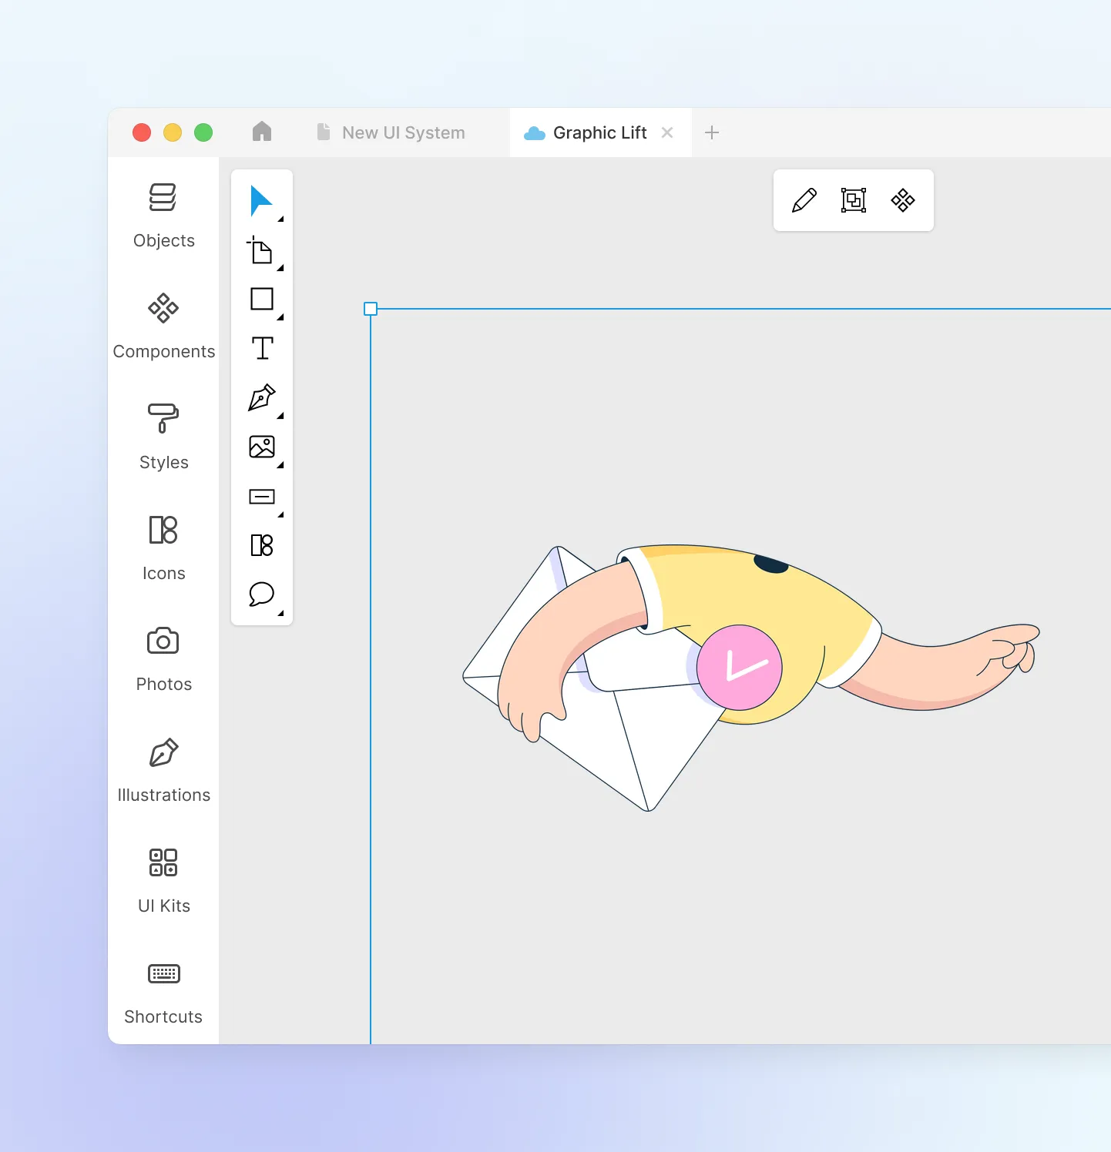Open the Photos panel
Viewport: 1111px width, 1152px height.
(x=163, y=659)
